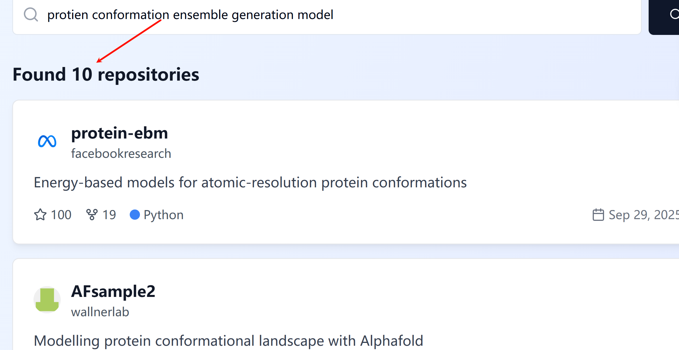Click the magnifier icon in search field

(x=31, y=14)
